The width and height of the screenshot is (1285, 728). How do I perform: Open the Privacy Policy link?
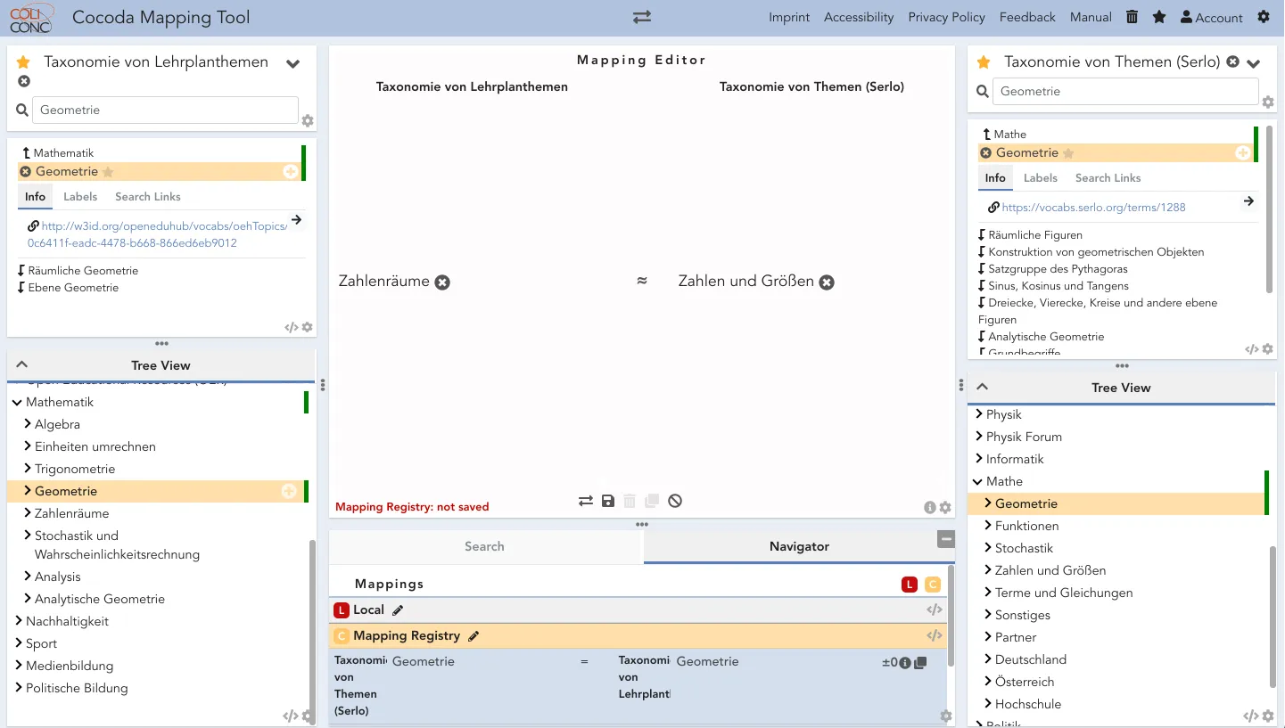946,17
